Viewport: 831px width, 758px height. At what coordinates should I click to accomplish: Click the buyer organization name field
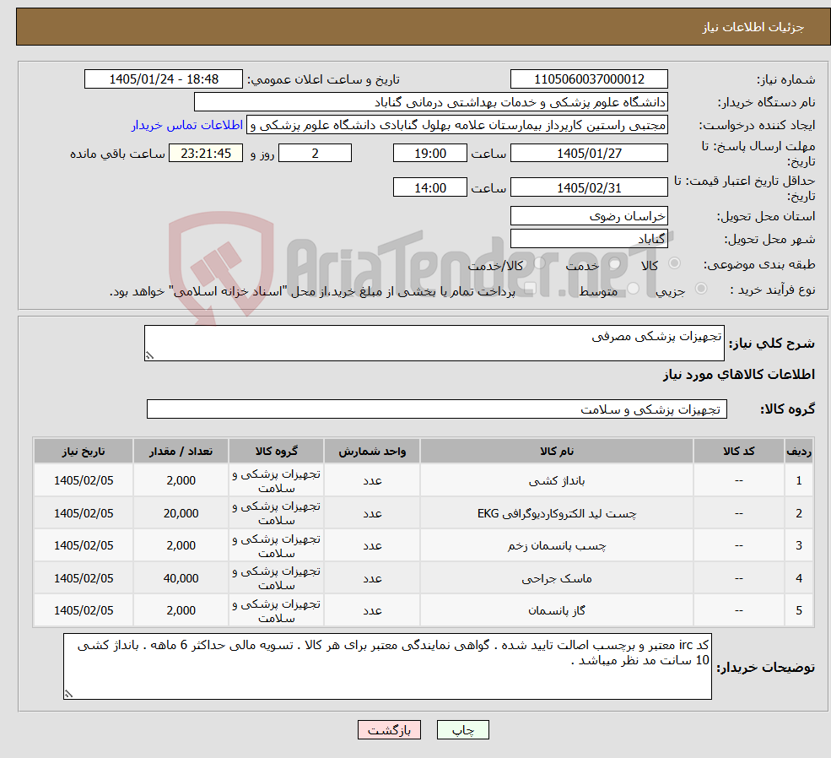[x=431, y=102]
